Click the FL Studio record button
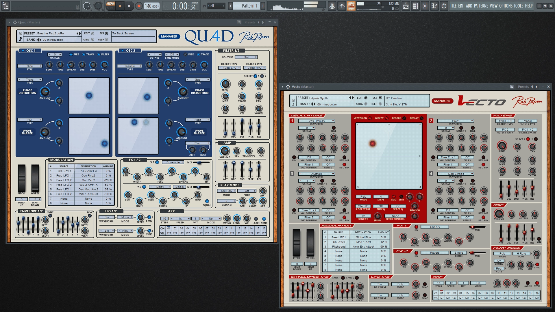555x312 pixels. [139, 6]
